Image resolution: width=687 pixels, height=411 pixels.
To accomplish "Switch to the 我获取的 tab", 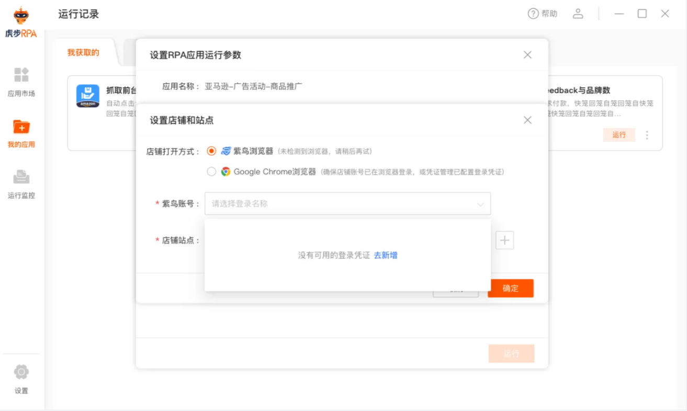I will tap(83, 52).
